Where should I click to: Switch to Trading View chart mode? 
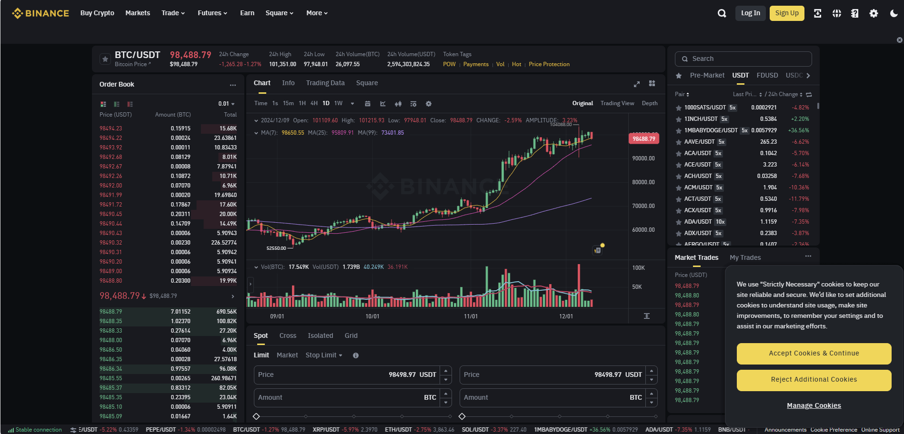click(x=617, y=103)
